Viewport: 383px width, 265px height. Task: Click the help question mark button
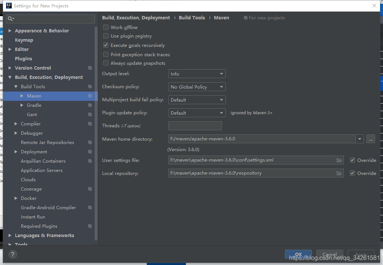(13, 255)
